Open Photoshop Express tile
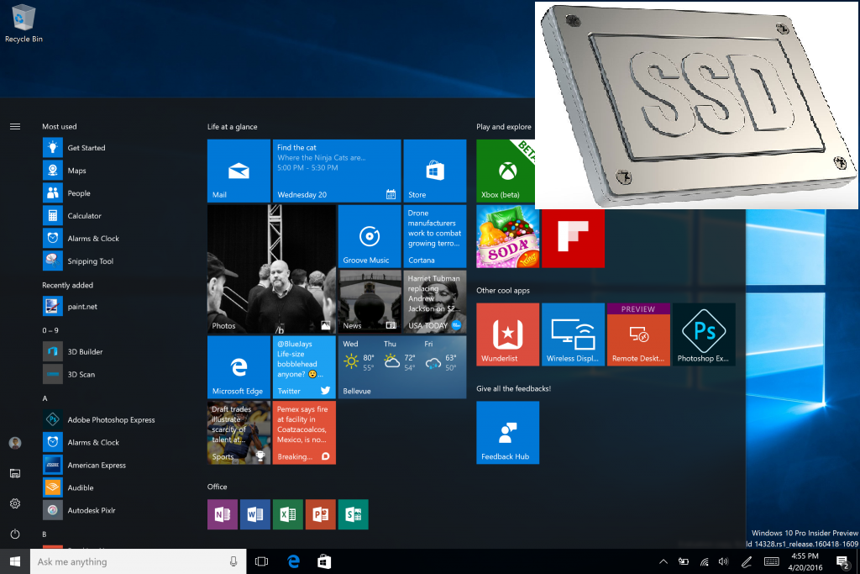The width and height of the screenshot is (860, 574). coord(704,334)
